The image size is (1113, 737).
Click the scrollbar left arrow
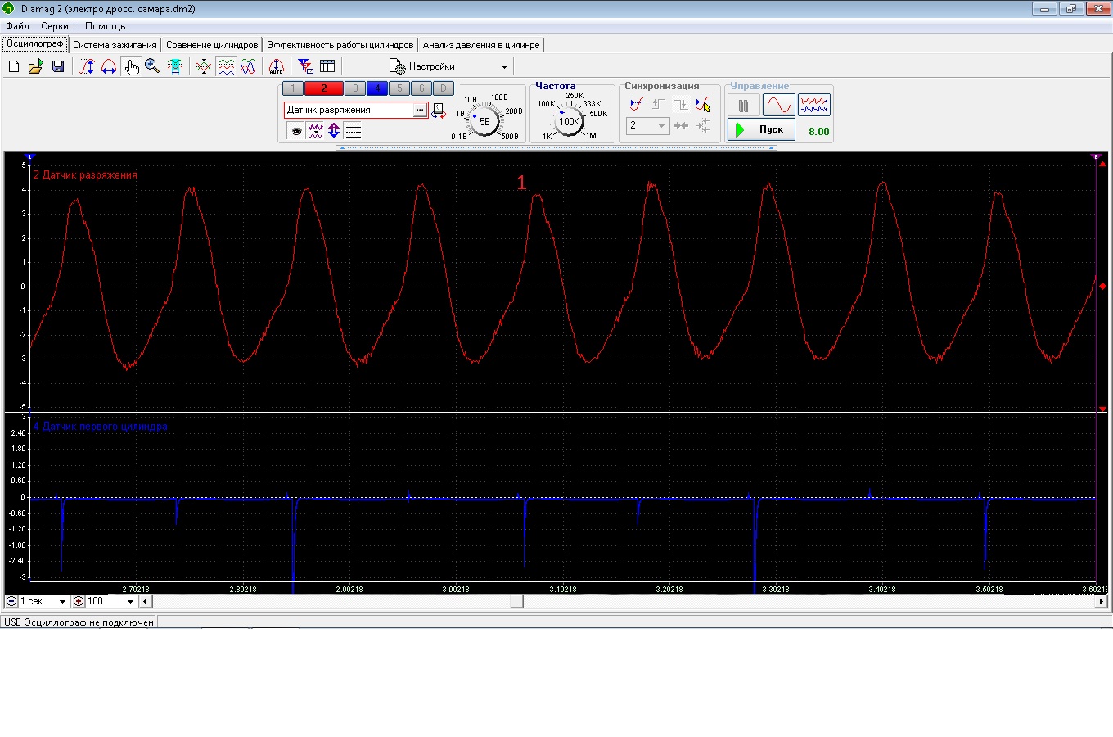pyautogui.click(x=145, y=601)
